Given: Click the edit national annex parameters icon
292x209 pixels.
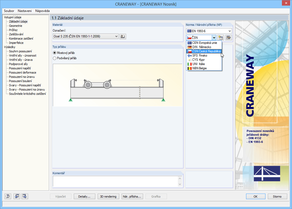Looking at the screenshot, I should tap(228, 38).
